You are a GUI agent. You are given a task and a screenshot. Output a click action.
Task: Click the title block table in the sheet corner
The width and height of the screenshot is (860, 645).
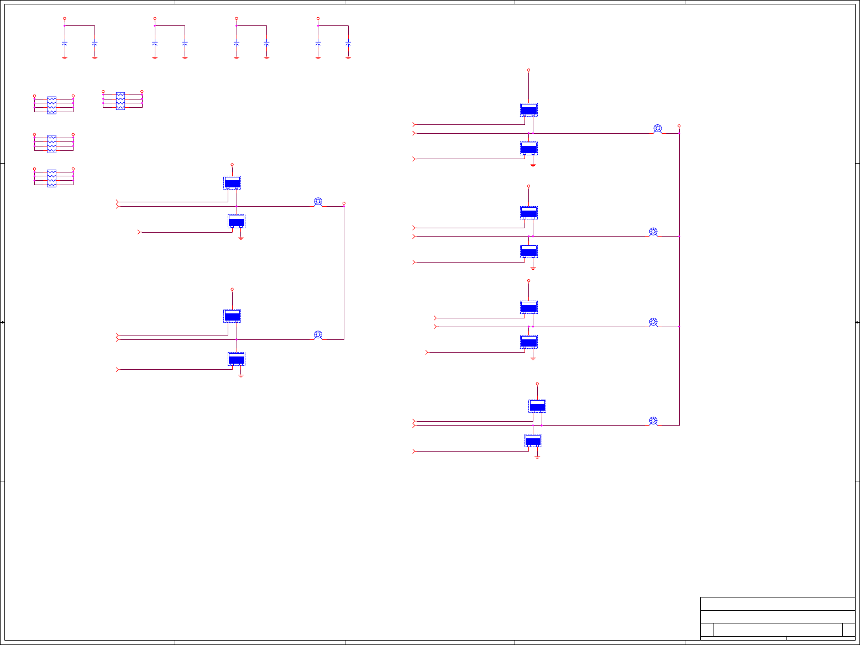[778, 618]
